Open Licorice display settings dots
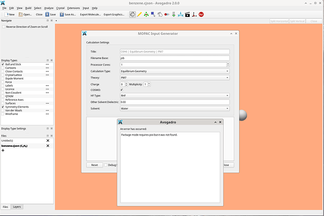This screenshot has width=324, height=216. [47, 89]
